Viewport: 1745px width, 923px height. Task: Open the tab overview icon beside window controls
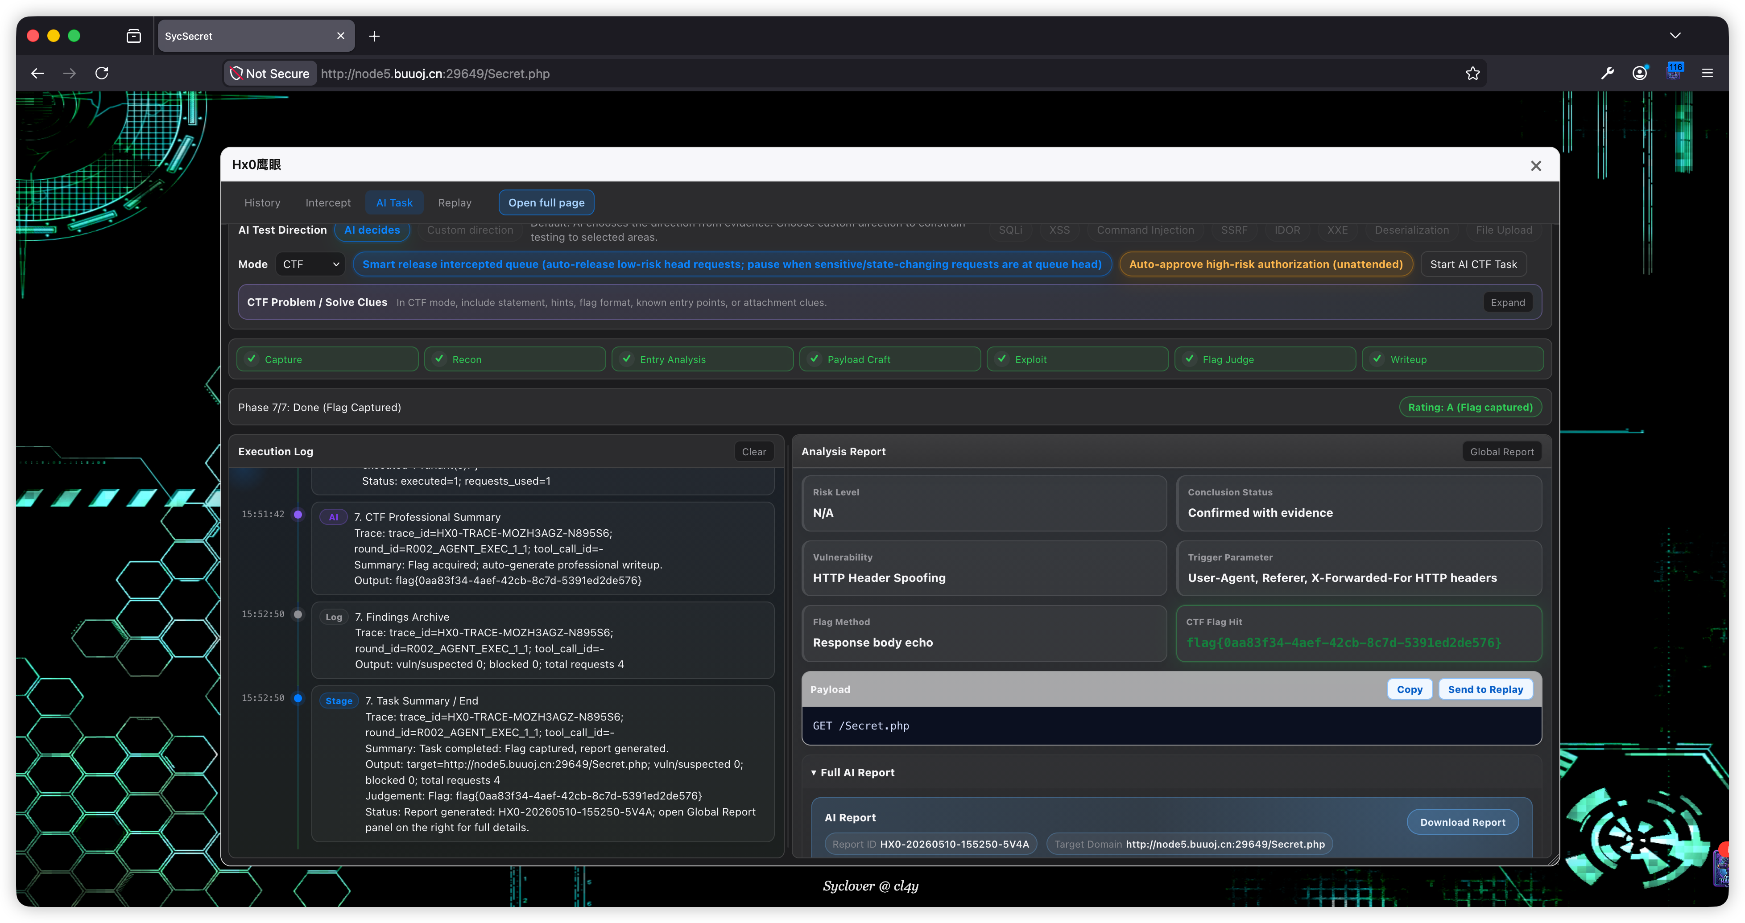(x=133, y=36)
